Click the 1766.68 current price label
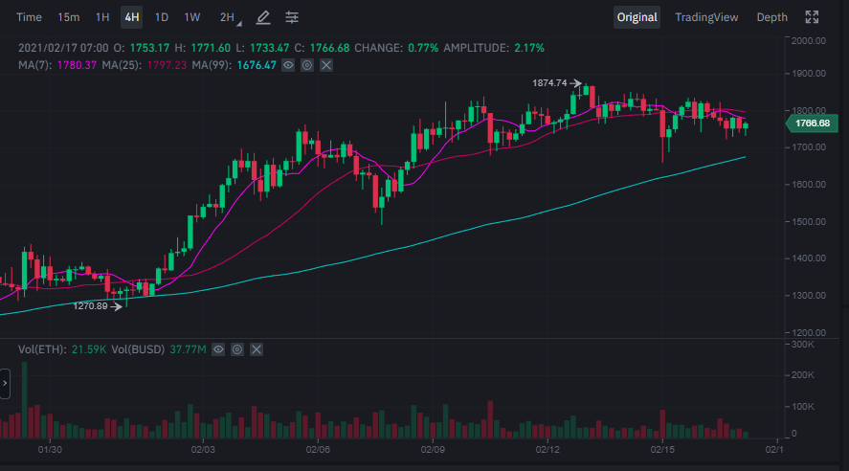 [x=812, y=123]
